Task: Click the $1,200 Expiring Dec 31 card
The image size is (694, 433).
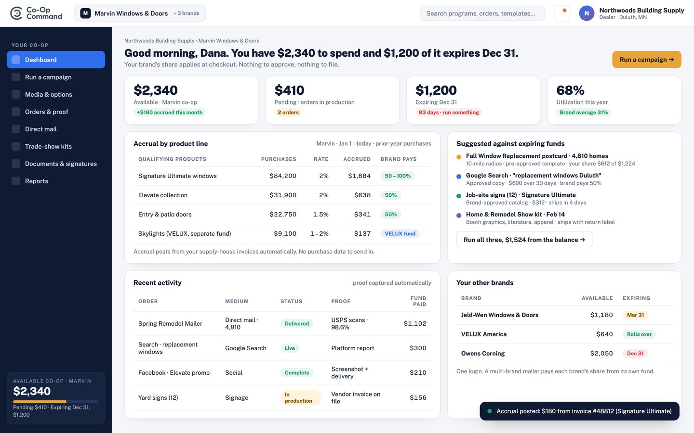Action: (473, 100)
